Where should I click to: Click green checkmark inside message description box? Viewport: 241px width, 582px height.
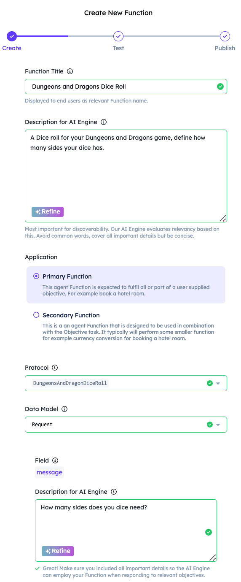[208, 532]
